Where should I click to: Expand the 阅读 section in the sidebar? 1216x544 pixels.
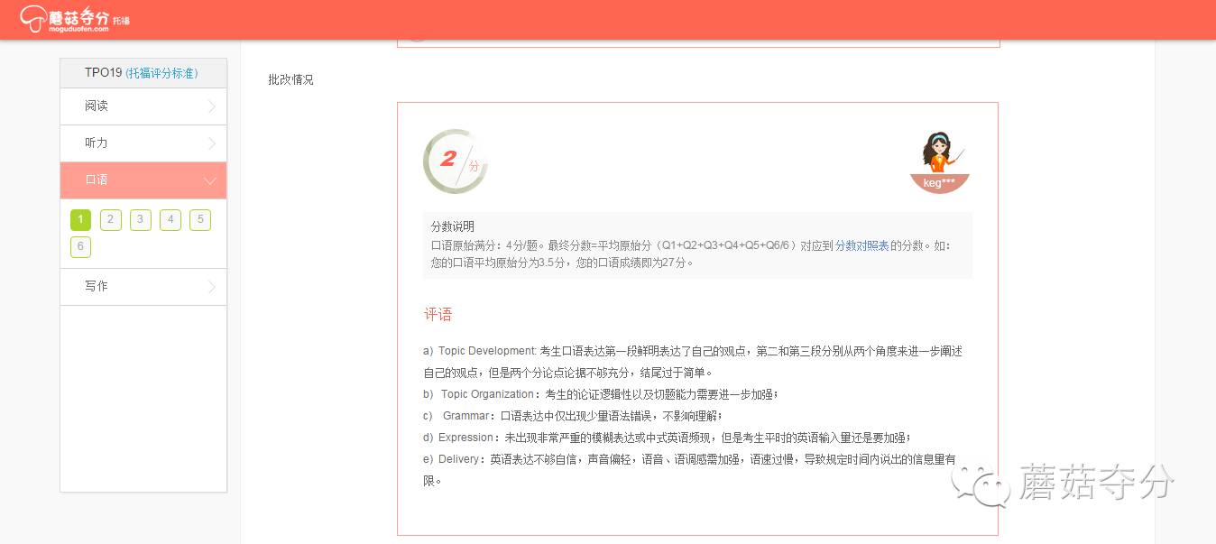[143, 106]
